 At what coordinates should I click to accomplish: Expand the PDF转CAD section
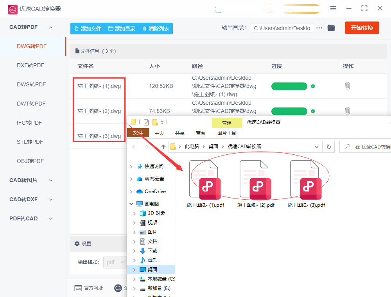[x=51, y=219]
